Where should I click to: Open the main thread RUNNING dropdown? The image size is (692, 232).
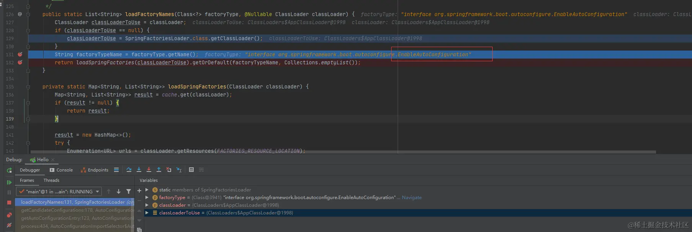pos(59,191)
